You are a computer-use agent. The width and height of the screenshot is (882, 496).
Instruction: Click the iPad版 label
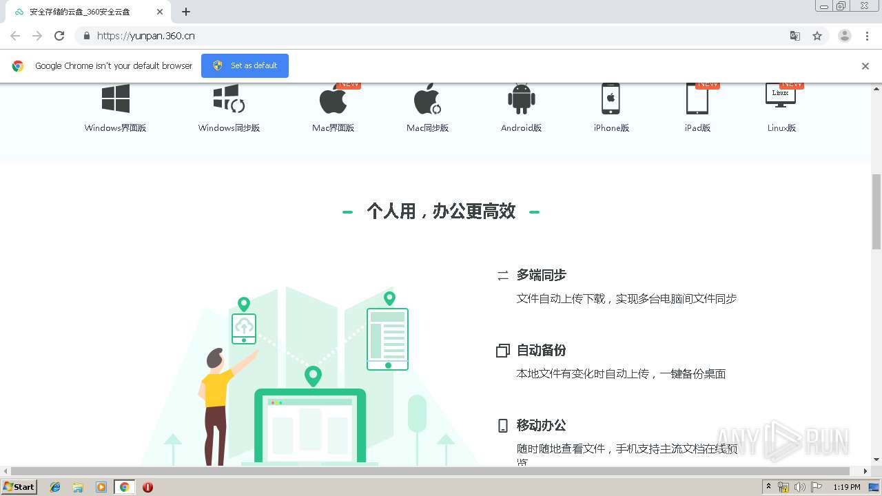(x=697, y=128)
